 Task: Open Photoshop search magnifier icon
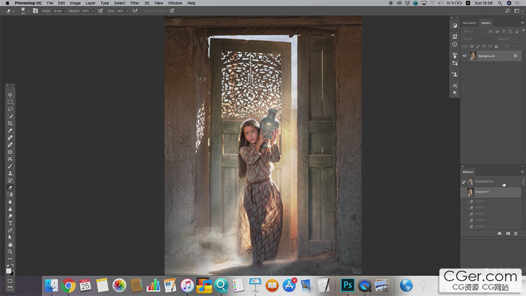(507, 11)
